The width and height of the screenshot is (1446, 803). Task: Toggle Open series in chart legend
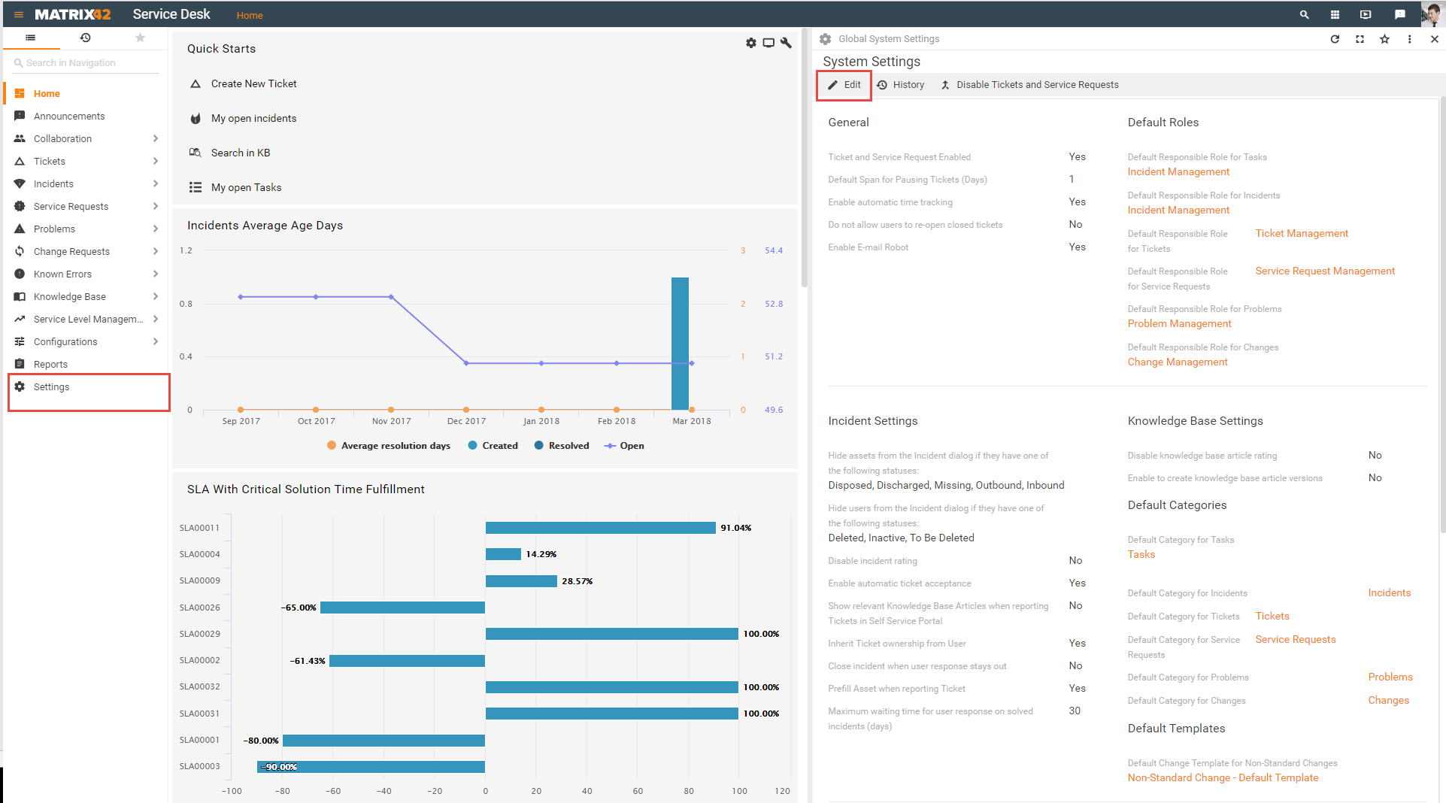(x=624, y=445)
